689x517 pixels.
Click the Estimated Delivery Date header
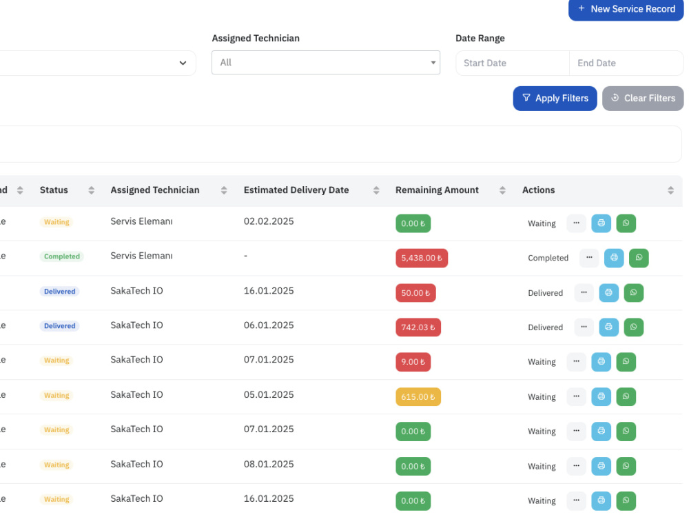click(x=296, y=190)
